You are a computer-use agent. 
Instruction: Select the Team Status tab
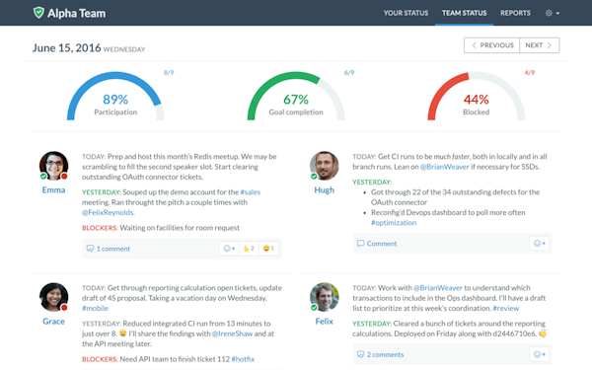(x=464, y=13)
